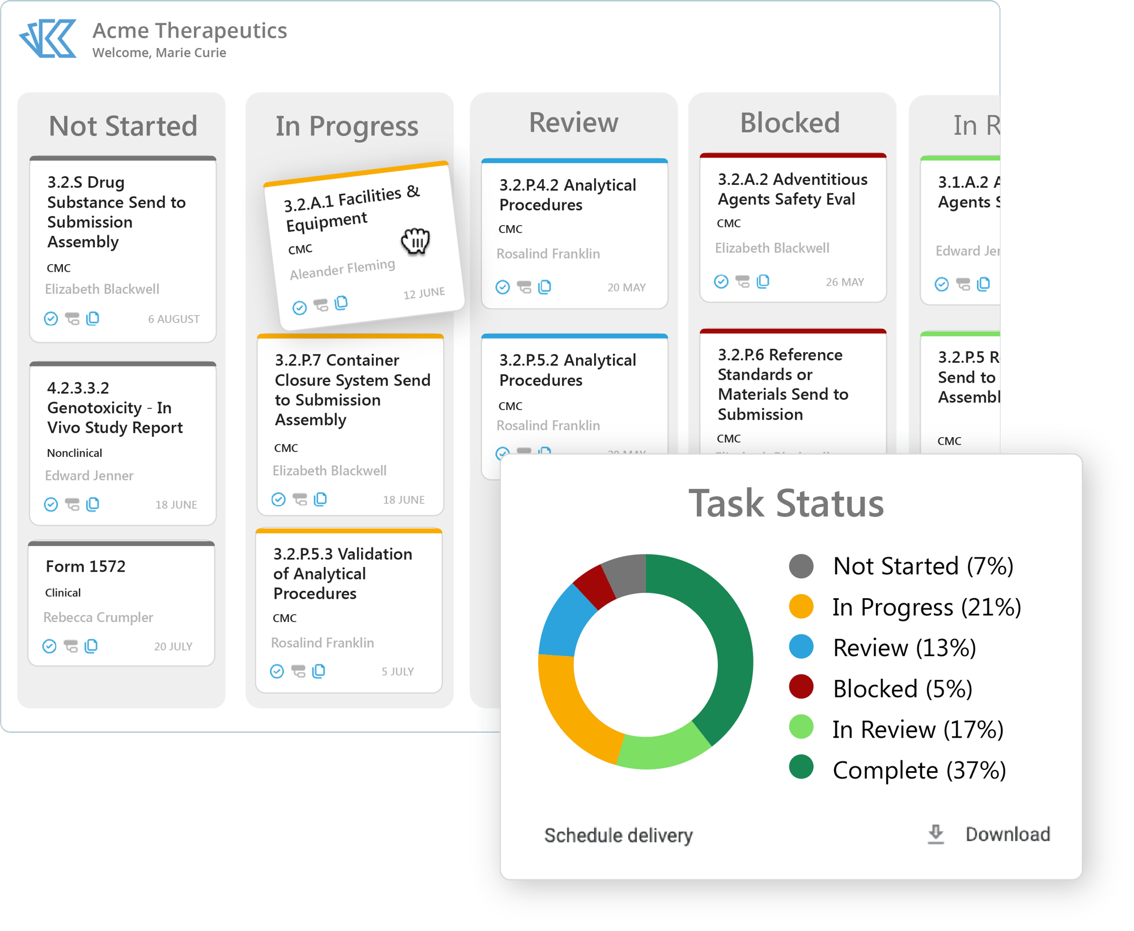This screenshot has height=931, width=1134.
Task: Click copy icon on 3.2.P.4.2 Analytical Procedures card
Action: pos(545,287)
